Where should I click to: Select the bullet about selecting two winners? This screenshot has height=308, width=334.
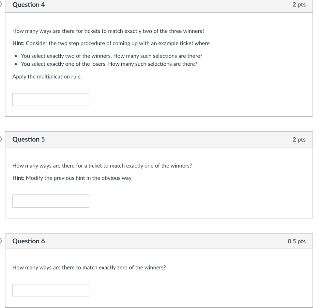click(112, 56)
